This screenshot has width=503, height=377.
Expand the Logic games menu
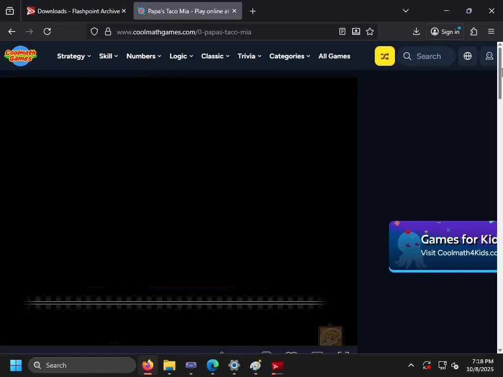(181, 56)
